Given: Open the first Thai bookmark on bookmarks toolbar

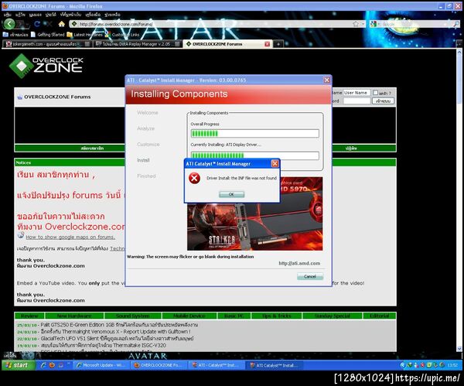Looking at the screenshot, I should 15,35.
